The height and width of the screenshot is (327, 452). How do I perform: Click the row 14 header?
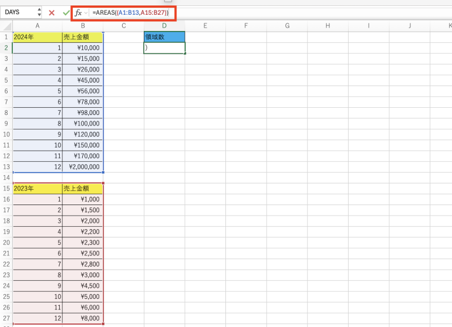click(6, 177)
